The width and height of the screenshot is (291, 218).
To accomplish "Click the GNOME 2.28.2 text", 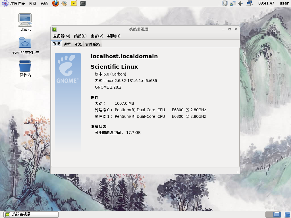I will click(x=108, y=87).
